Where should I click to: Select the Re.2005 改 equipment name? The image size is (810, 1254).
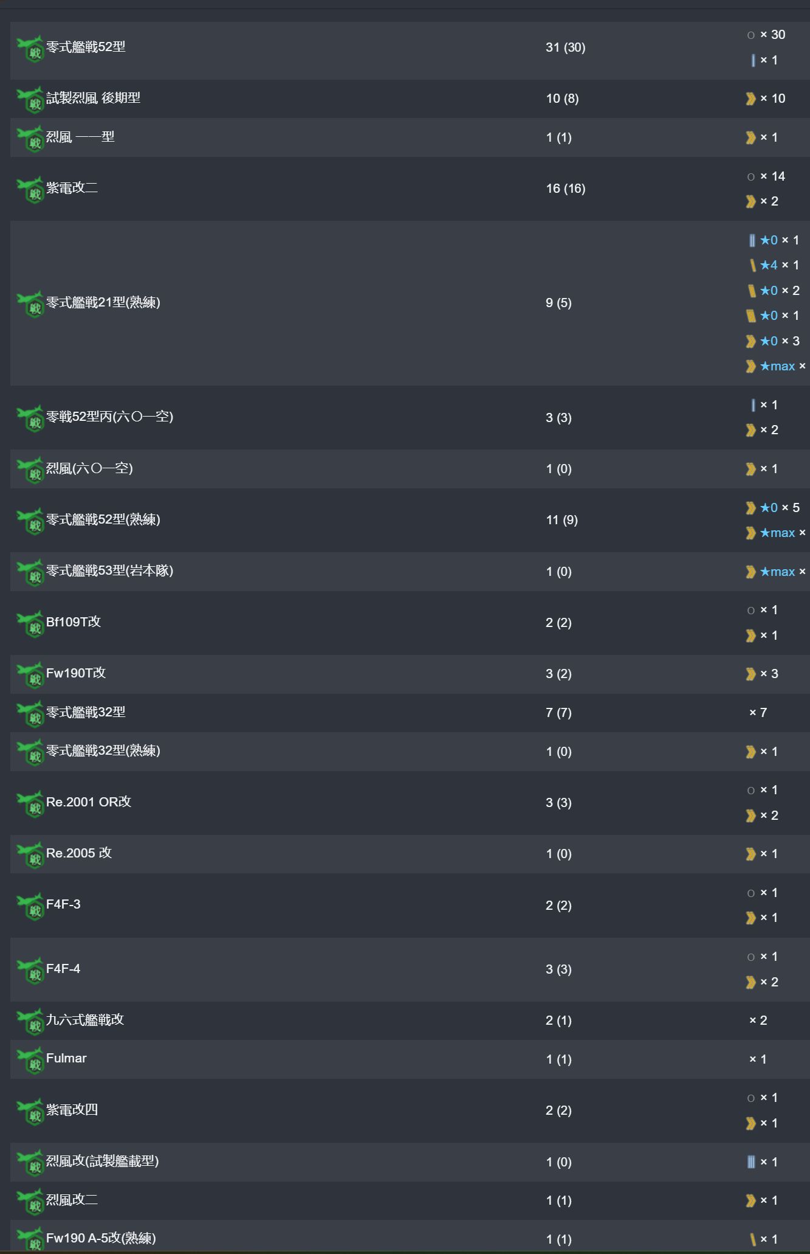pos(79,853)
